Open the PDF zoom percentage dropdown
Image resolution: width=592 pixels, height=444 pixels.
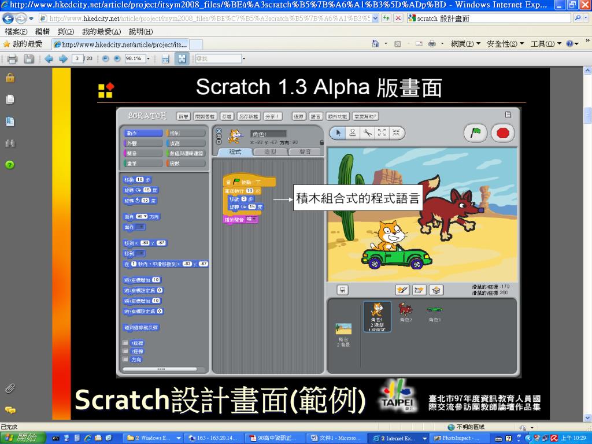[x=148, y=58]
